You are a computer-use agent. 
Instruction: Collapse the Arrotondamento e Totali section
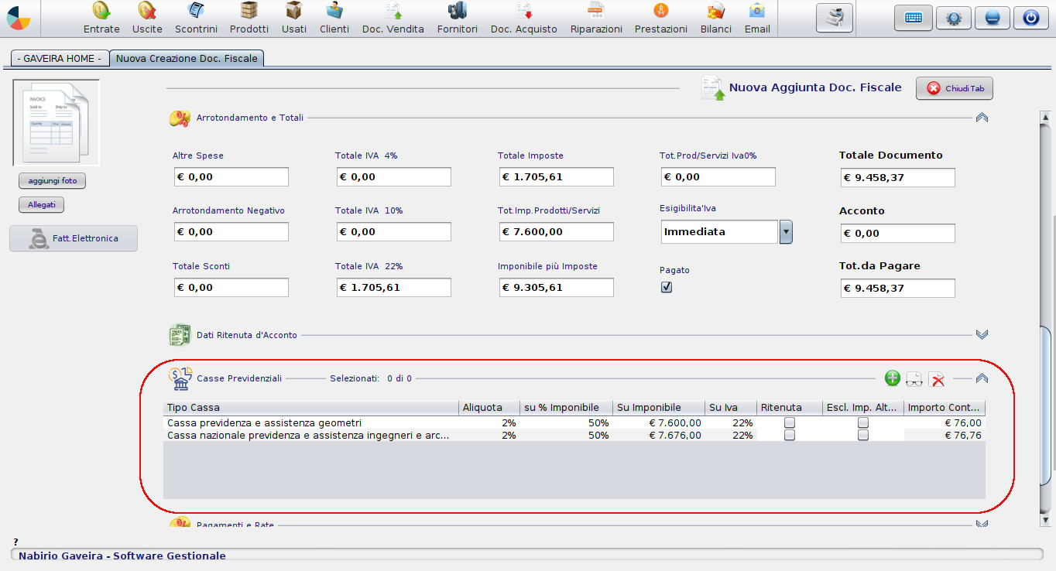click(x=982, y=118)
